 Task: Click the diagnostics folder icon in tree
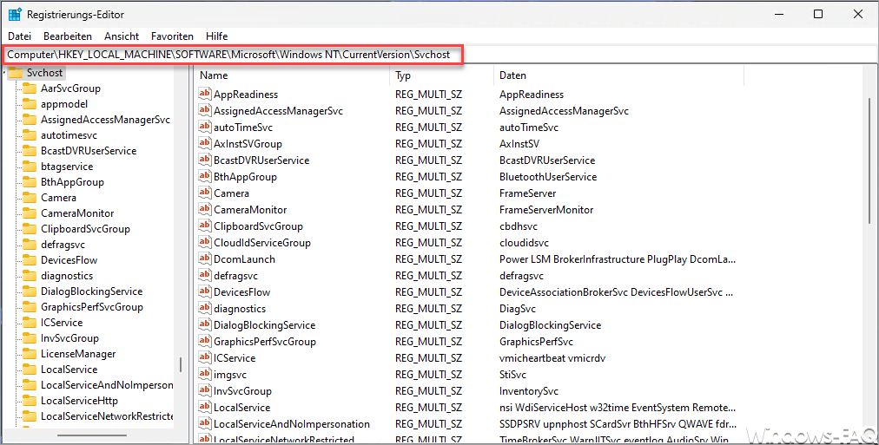pos(30,276)
